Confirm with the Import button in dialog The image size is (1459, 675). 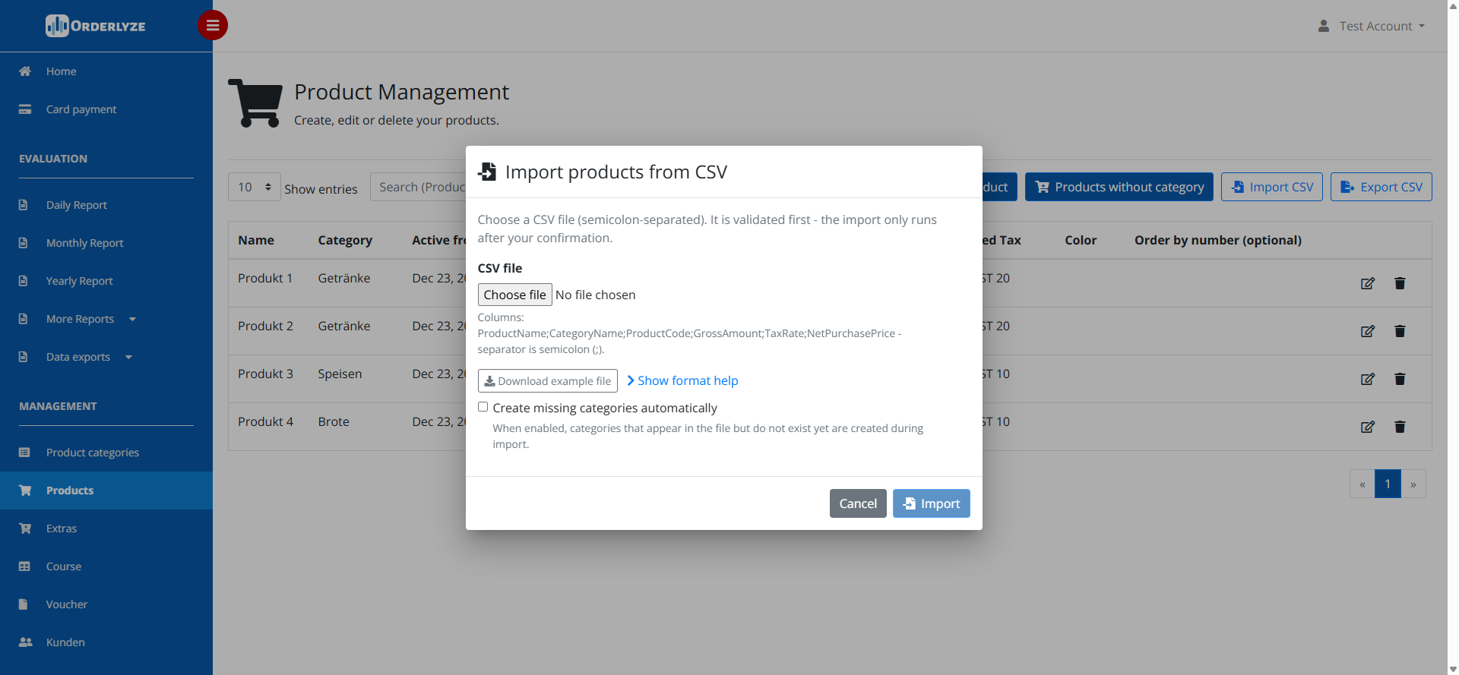(932, 503)
